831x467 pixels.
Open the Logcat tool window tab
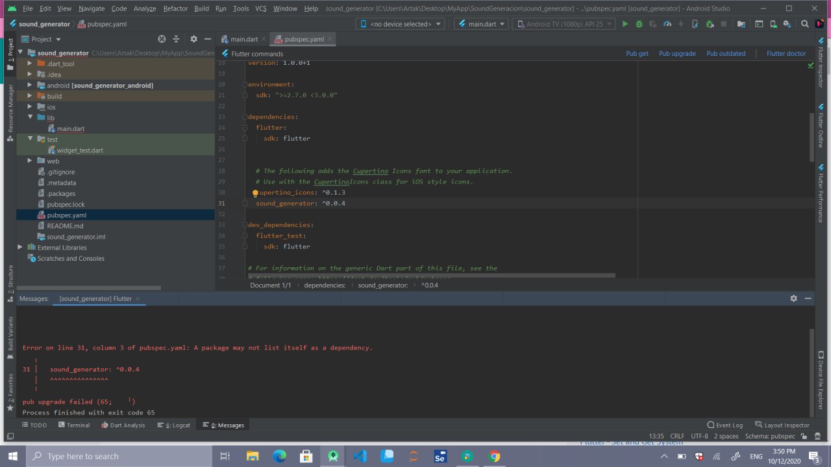pyautogui.click(x=173, y=425)
